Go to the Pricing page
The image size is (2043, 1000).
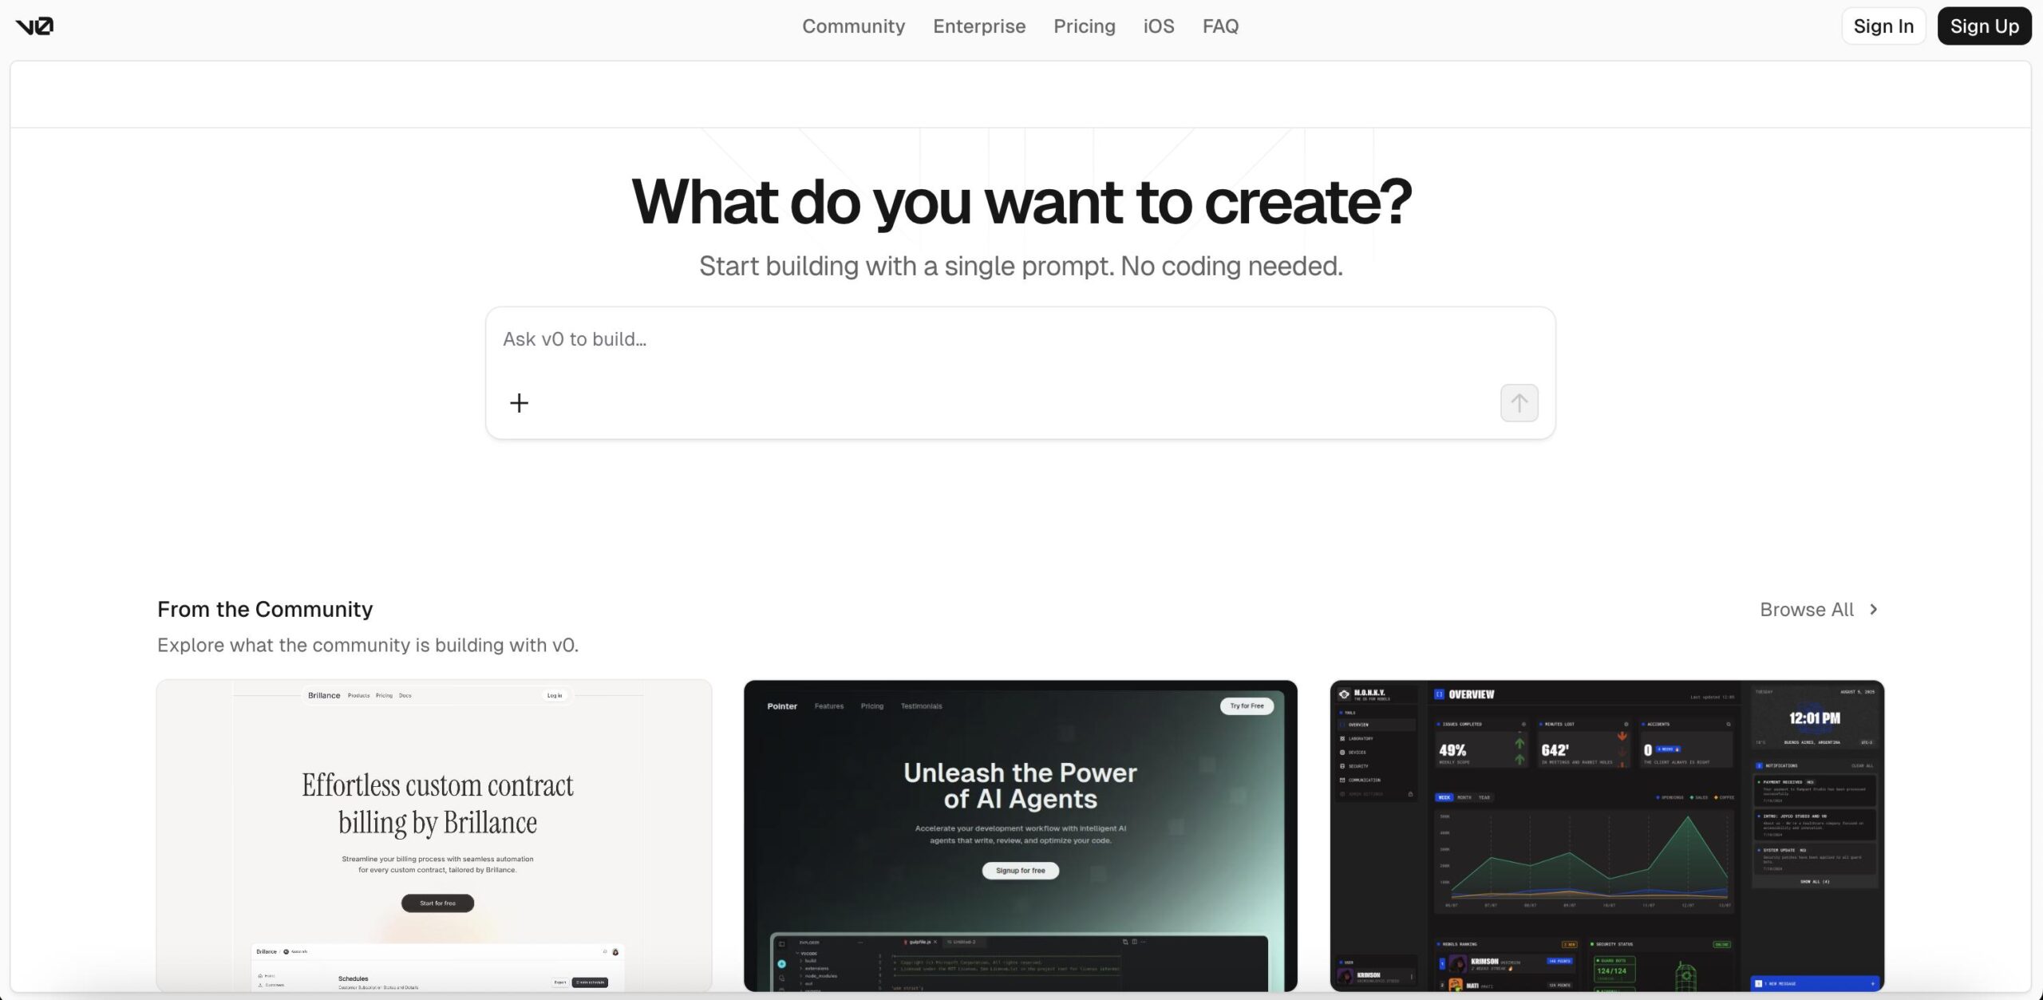(x=1084, y=26)
